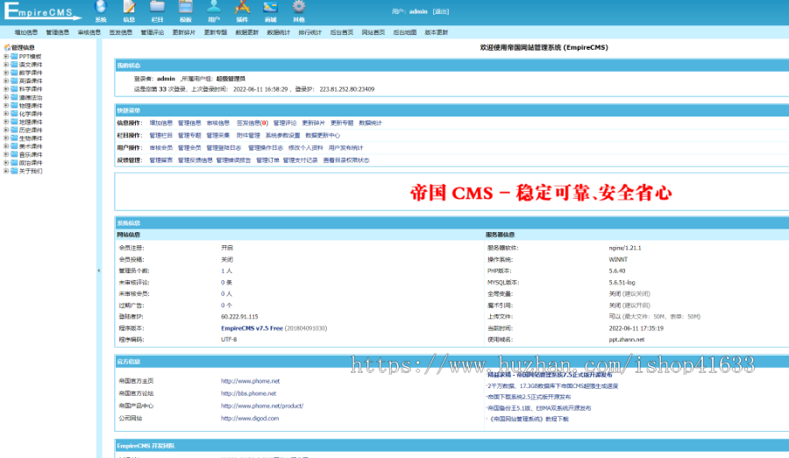Open the 其他 gear icon menu

pyautogui.click(x=299, y=10)
